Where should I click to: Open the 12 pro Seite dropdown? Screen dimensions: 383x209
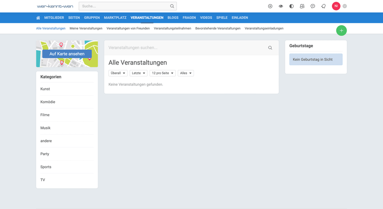coord(162,73)
